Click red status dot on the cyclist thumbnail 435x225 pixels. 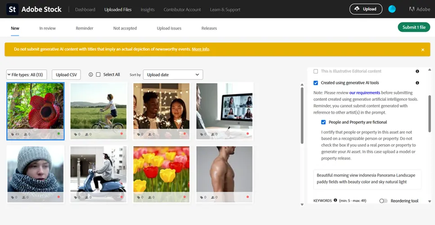coord(121,134)
